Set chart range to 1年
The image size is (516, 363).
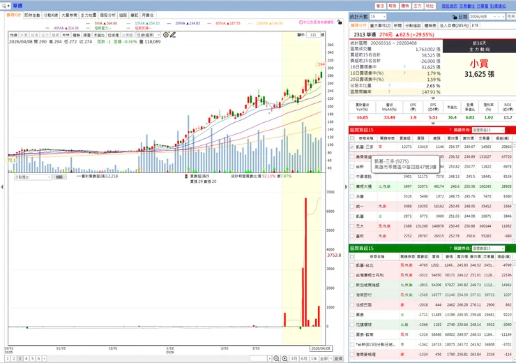point(314,358)
